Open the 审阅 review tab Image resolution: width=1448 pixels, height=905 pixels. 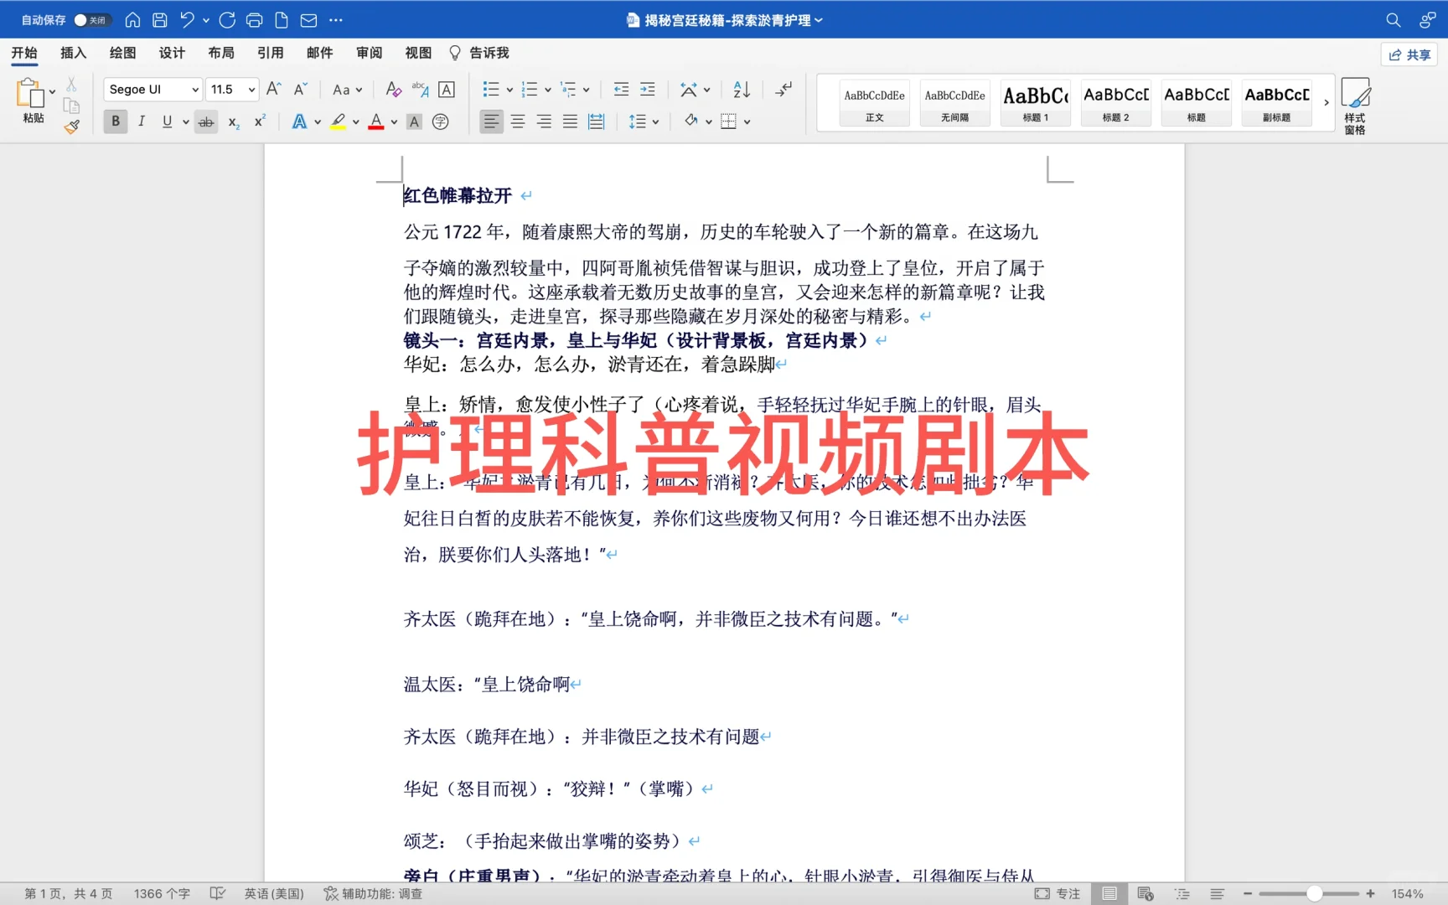(x=369, y=53)
